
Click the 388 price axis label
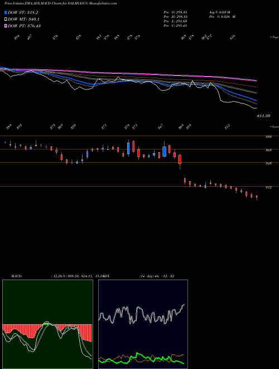pos(268,137)
